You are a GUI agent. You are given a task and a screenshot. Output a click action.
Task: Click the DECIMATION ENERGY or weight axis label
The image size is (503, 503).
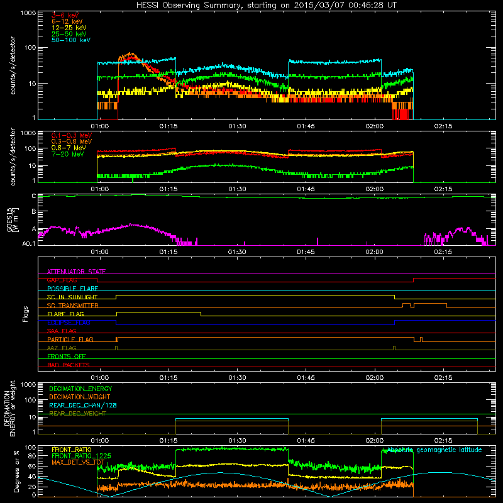(9, 408)
